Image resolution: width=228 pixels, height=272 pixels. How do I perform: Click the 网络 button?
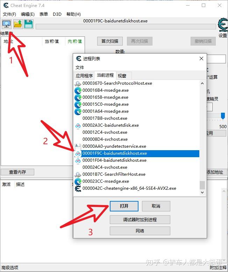[x=140, y=231]
